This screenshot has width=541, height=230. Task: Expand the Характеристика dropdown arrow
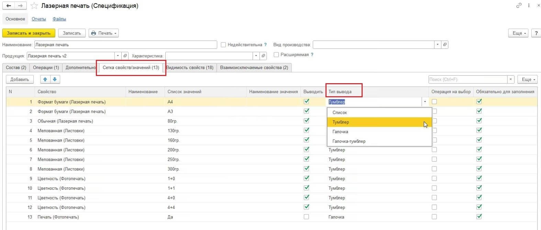[256, 56]
